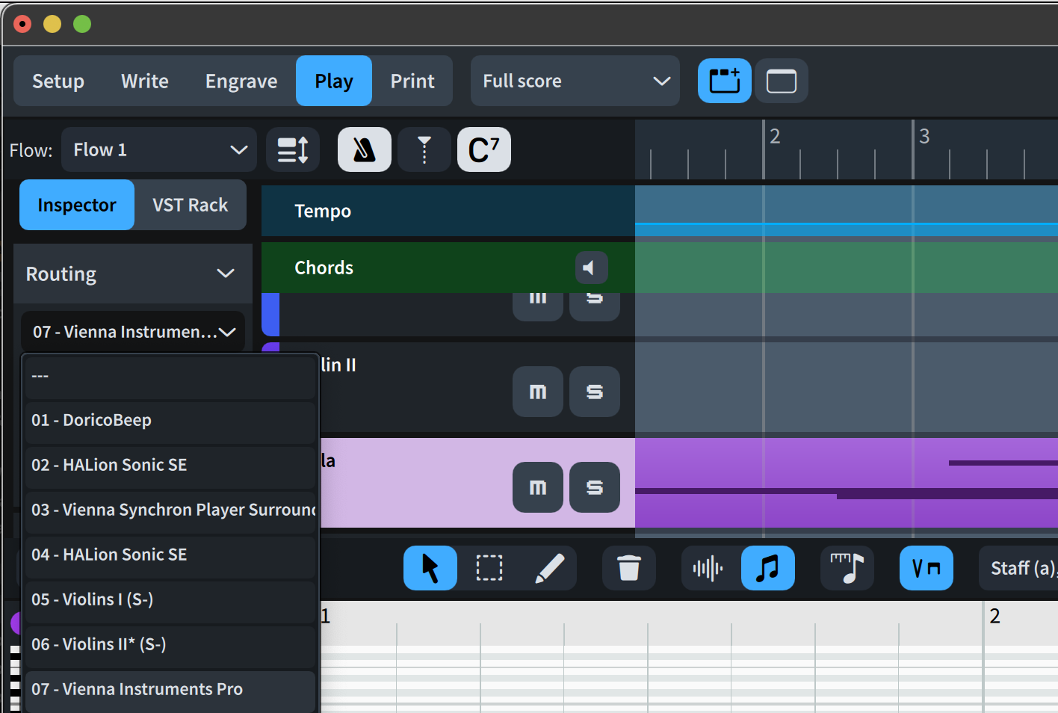Viewport: 1058px width, 713px height.
Task: Select the marquee selection tool
Action: [489, 569]
